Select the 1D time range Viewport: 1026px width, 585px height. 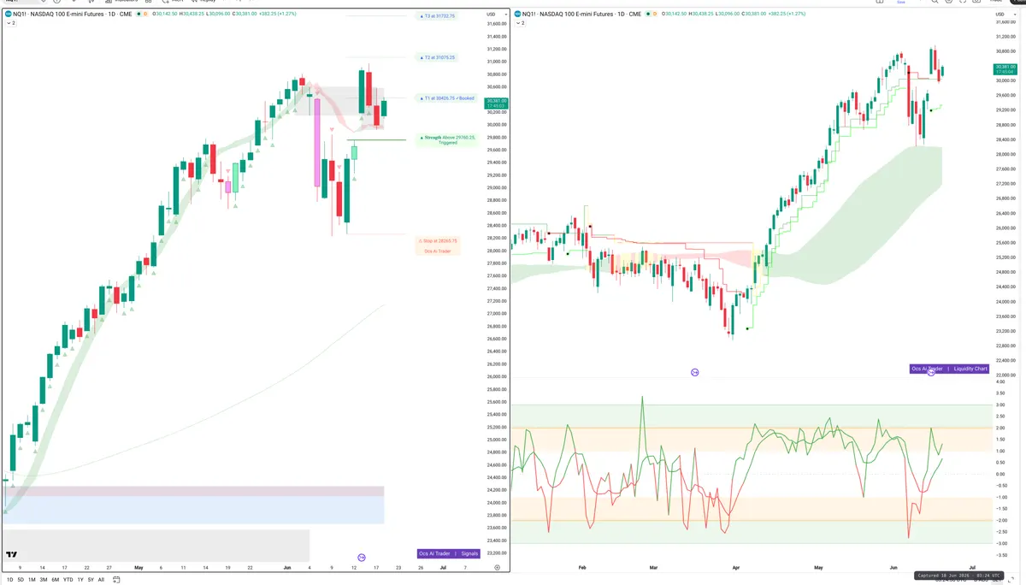(10, 580)
